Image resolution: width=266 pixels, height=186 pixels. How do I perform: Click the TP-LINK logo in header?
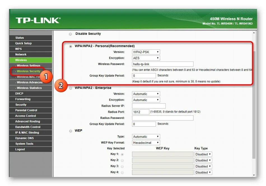point(38,20)
